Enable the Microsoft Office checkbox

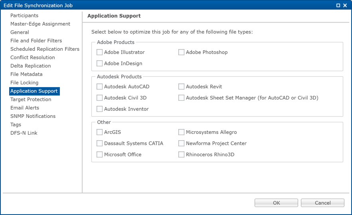(x=99, y=155)
